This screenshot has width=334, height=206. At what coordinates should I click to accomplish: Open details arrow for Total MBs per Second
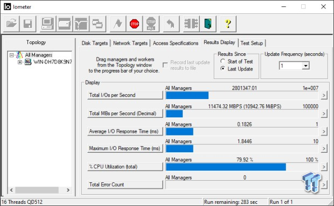[324, 113]
